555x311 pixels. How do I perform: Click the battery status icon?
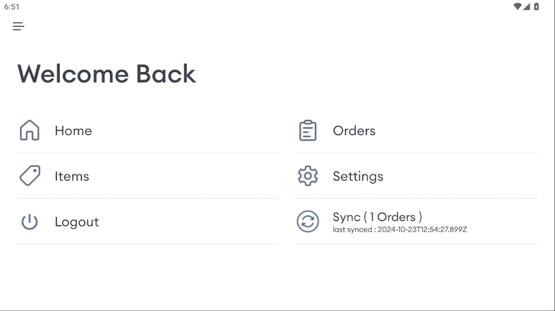coord(537,6)
